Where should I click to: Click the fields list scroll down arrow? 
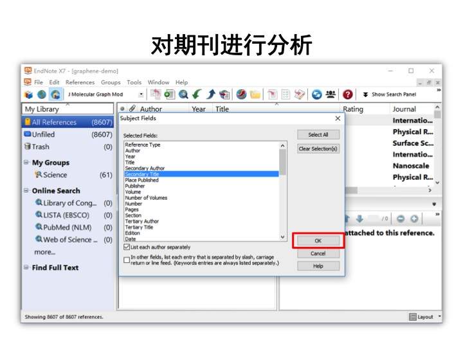point(282,236)
